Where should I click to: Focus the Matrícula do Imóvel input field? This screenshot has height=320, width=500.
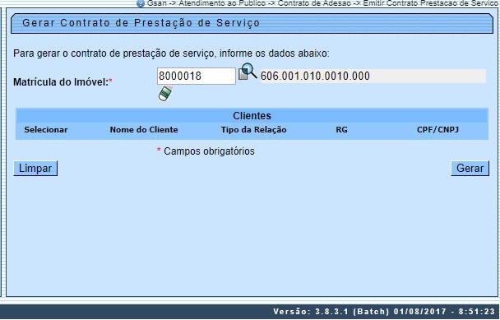pyautogui.click(x=197, y=76)
